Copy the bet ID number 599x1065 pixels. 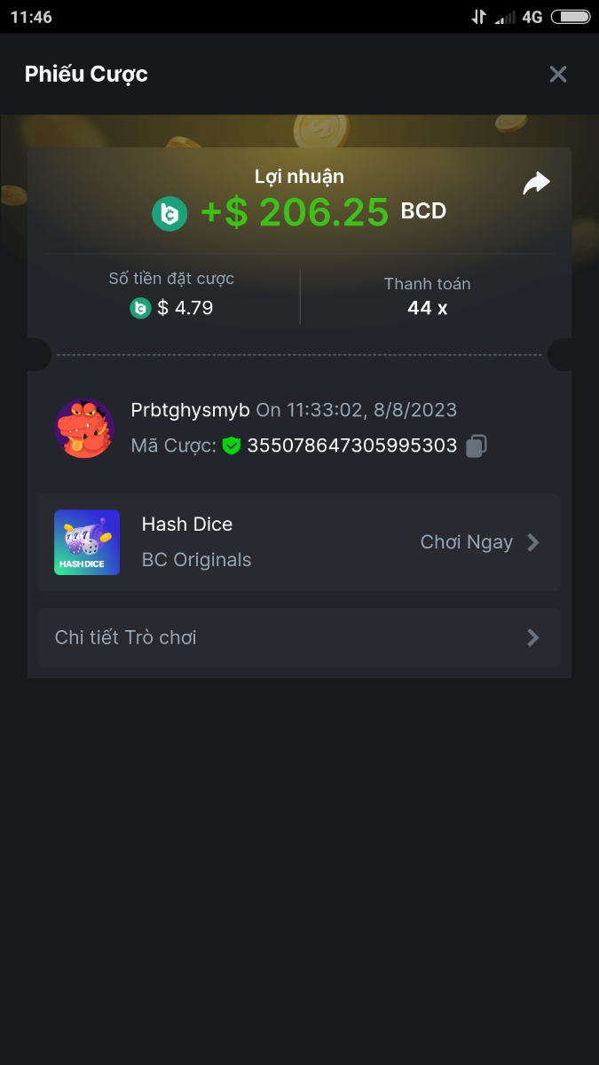point(477,446)
